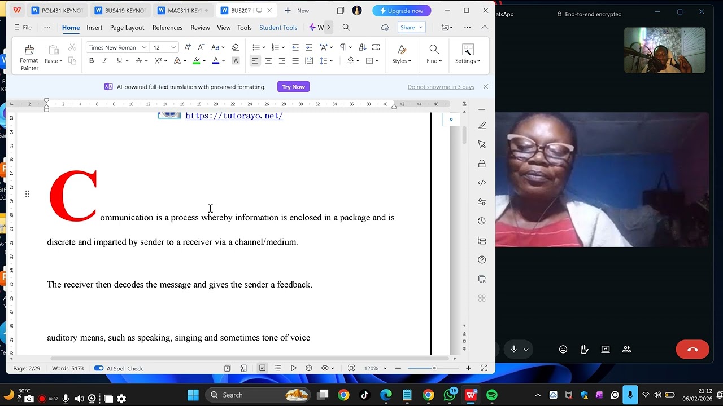
Task: Click the green highlight color swatch
Action: tap(197, 61)
